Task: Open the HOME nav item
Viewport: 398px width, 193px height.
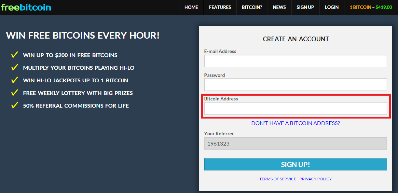Action: point(191,8)
